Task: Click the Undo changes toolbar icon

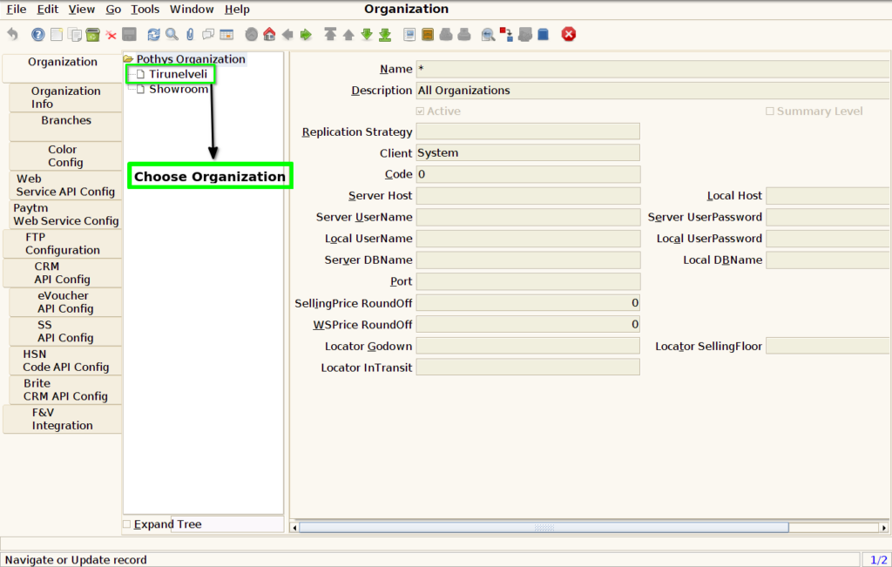Action: (12, 35)
